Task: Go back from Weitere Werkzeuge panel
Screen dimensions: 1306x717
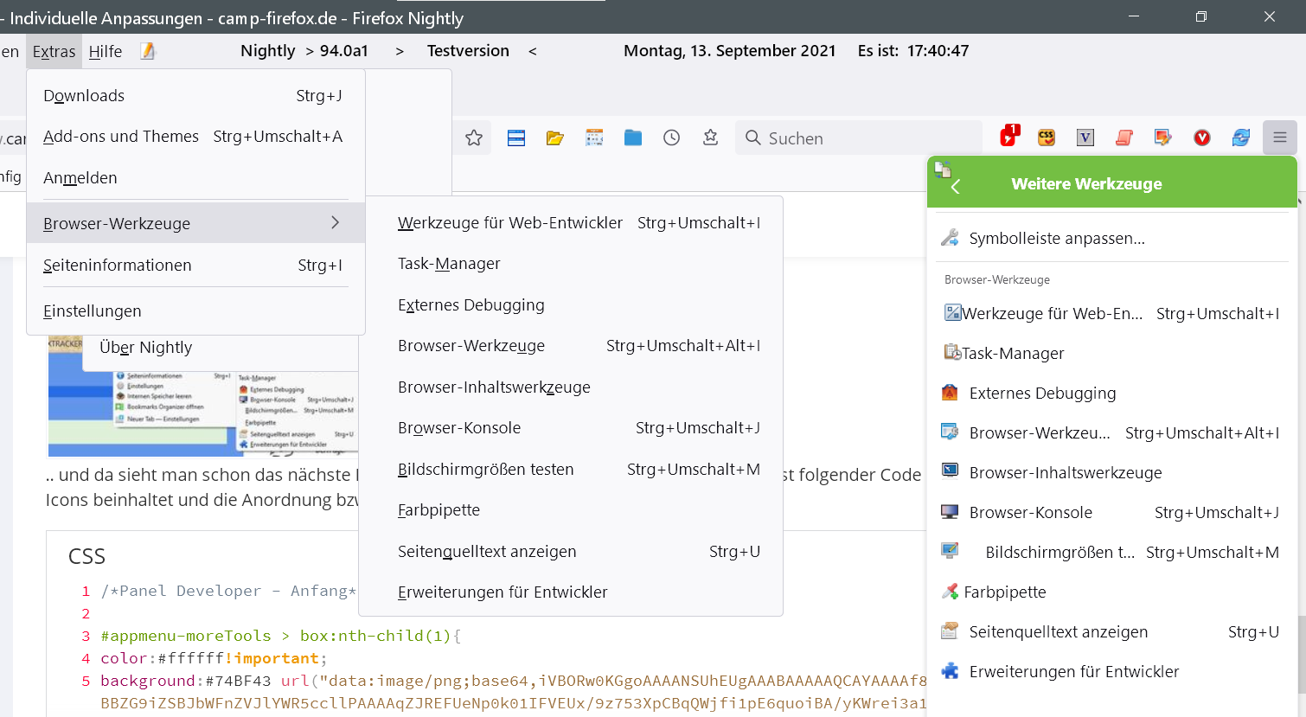Action: (956, 185)
